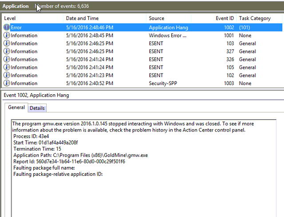The width and height of the screenshot is (284, 217).
Task: Click the Report Id line in event description
Action: [69, 162]
